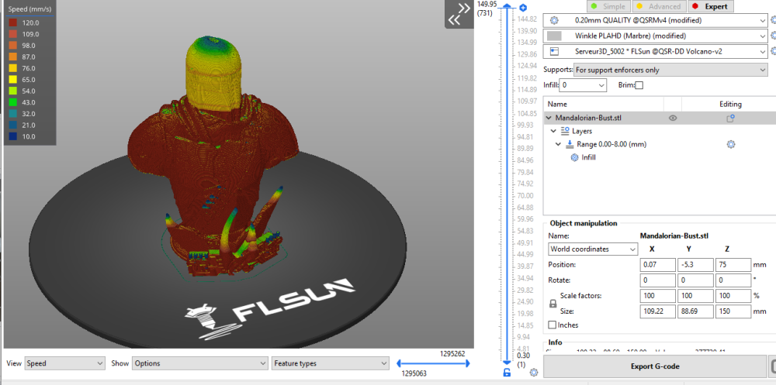776x385 pixels.
Task: Click the Rotate X input field
Action: (658, 280)
